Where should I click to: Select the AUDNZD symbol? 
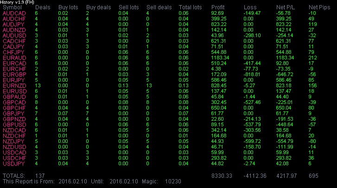click(x=14, y=30)
